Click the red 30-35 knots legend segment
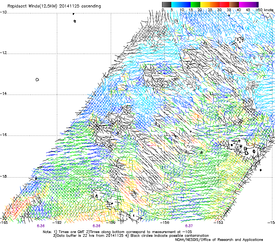The height and width of the screenshot is (242, 275). [x=224, y=4]
